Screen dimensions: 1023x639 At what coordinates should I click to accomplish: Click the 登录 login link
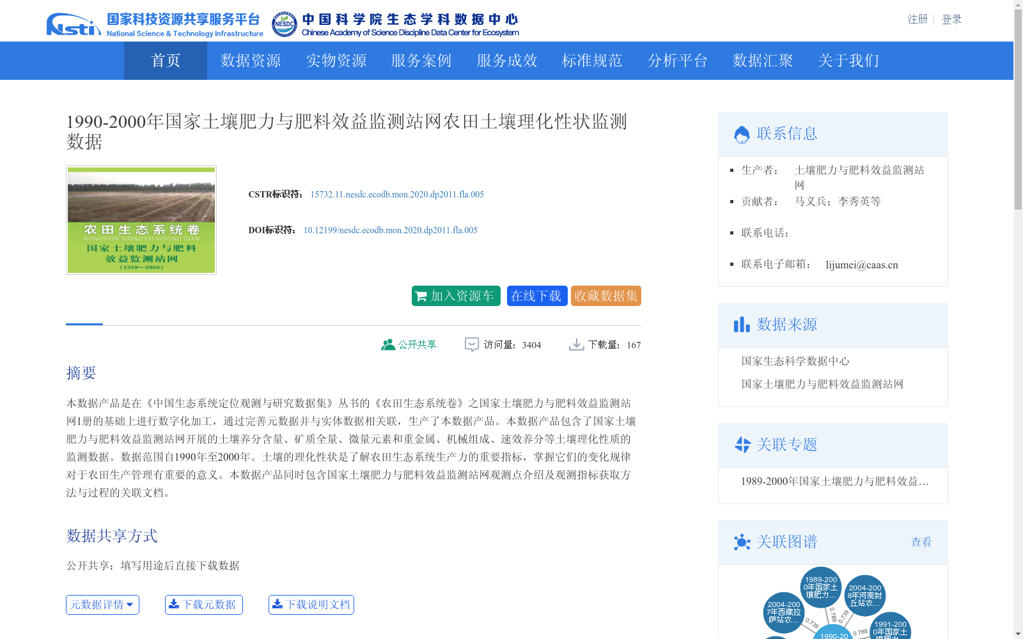coord(951,19)
